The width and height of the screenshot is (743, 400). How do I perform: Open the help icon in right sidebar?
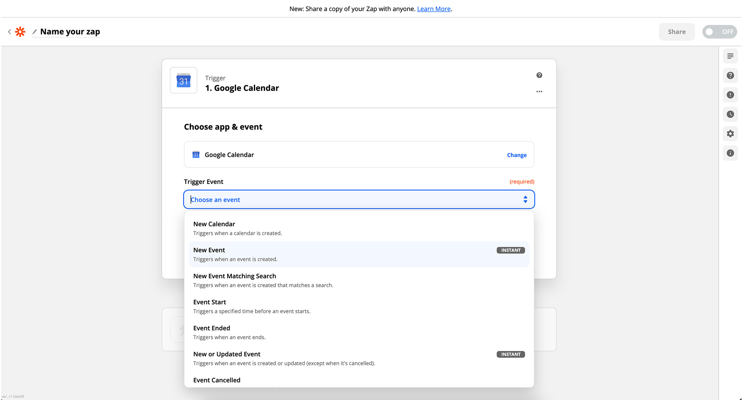730,76
